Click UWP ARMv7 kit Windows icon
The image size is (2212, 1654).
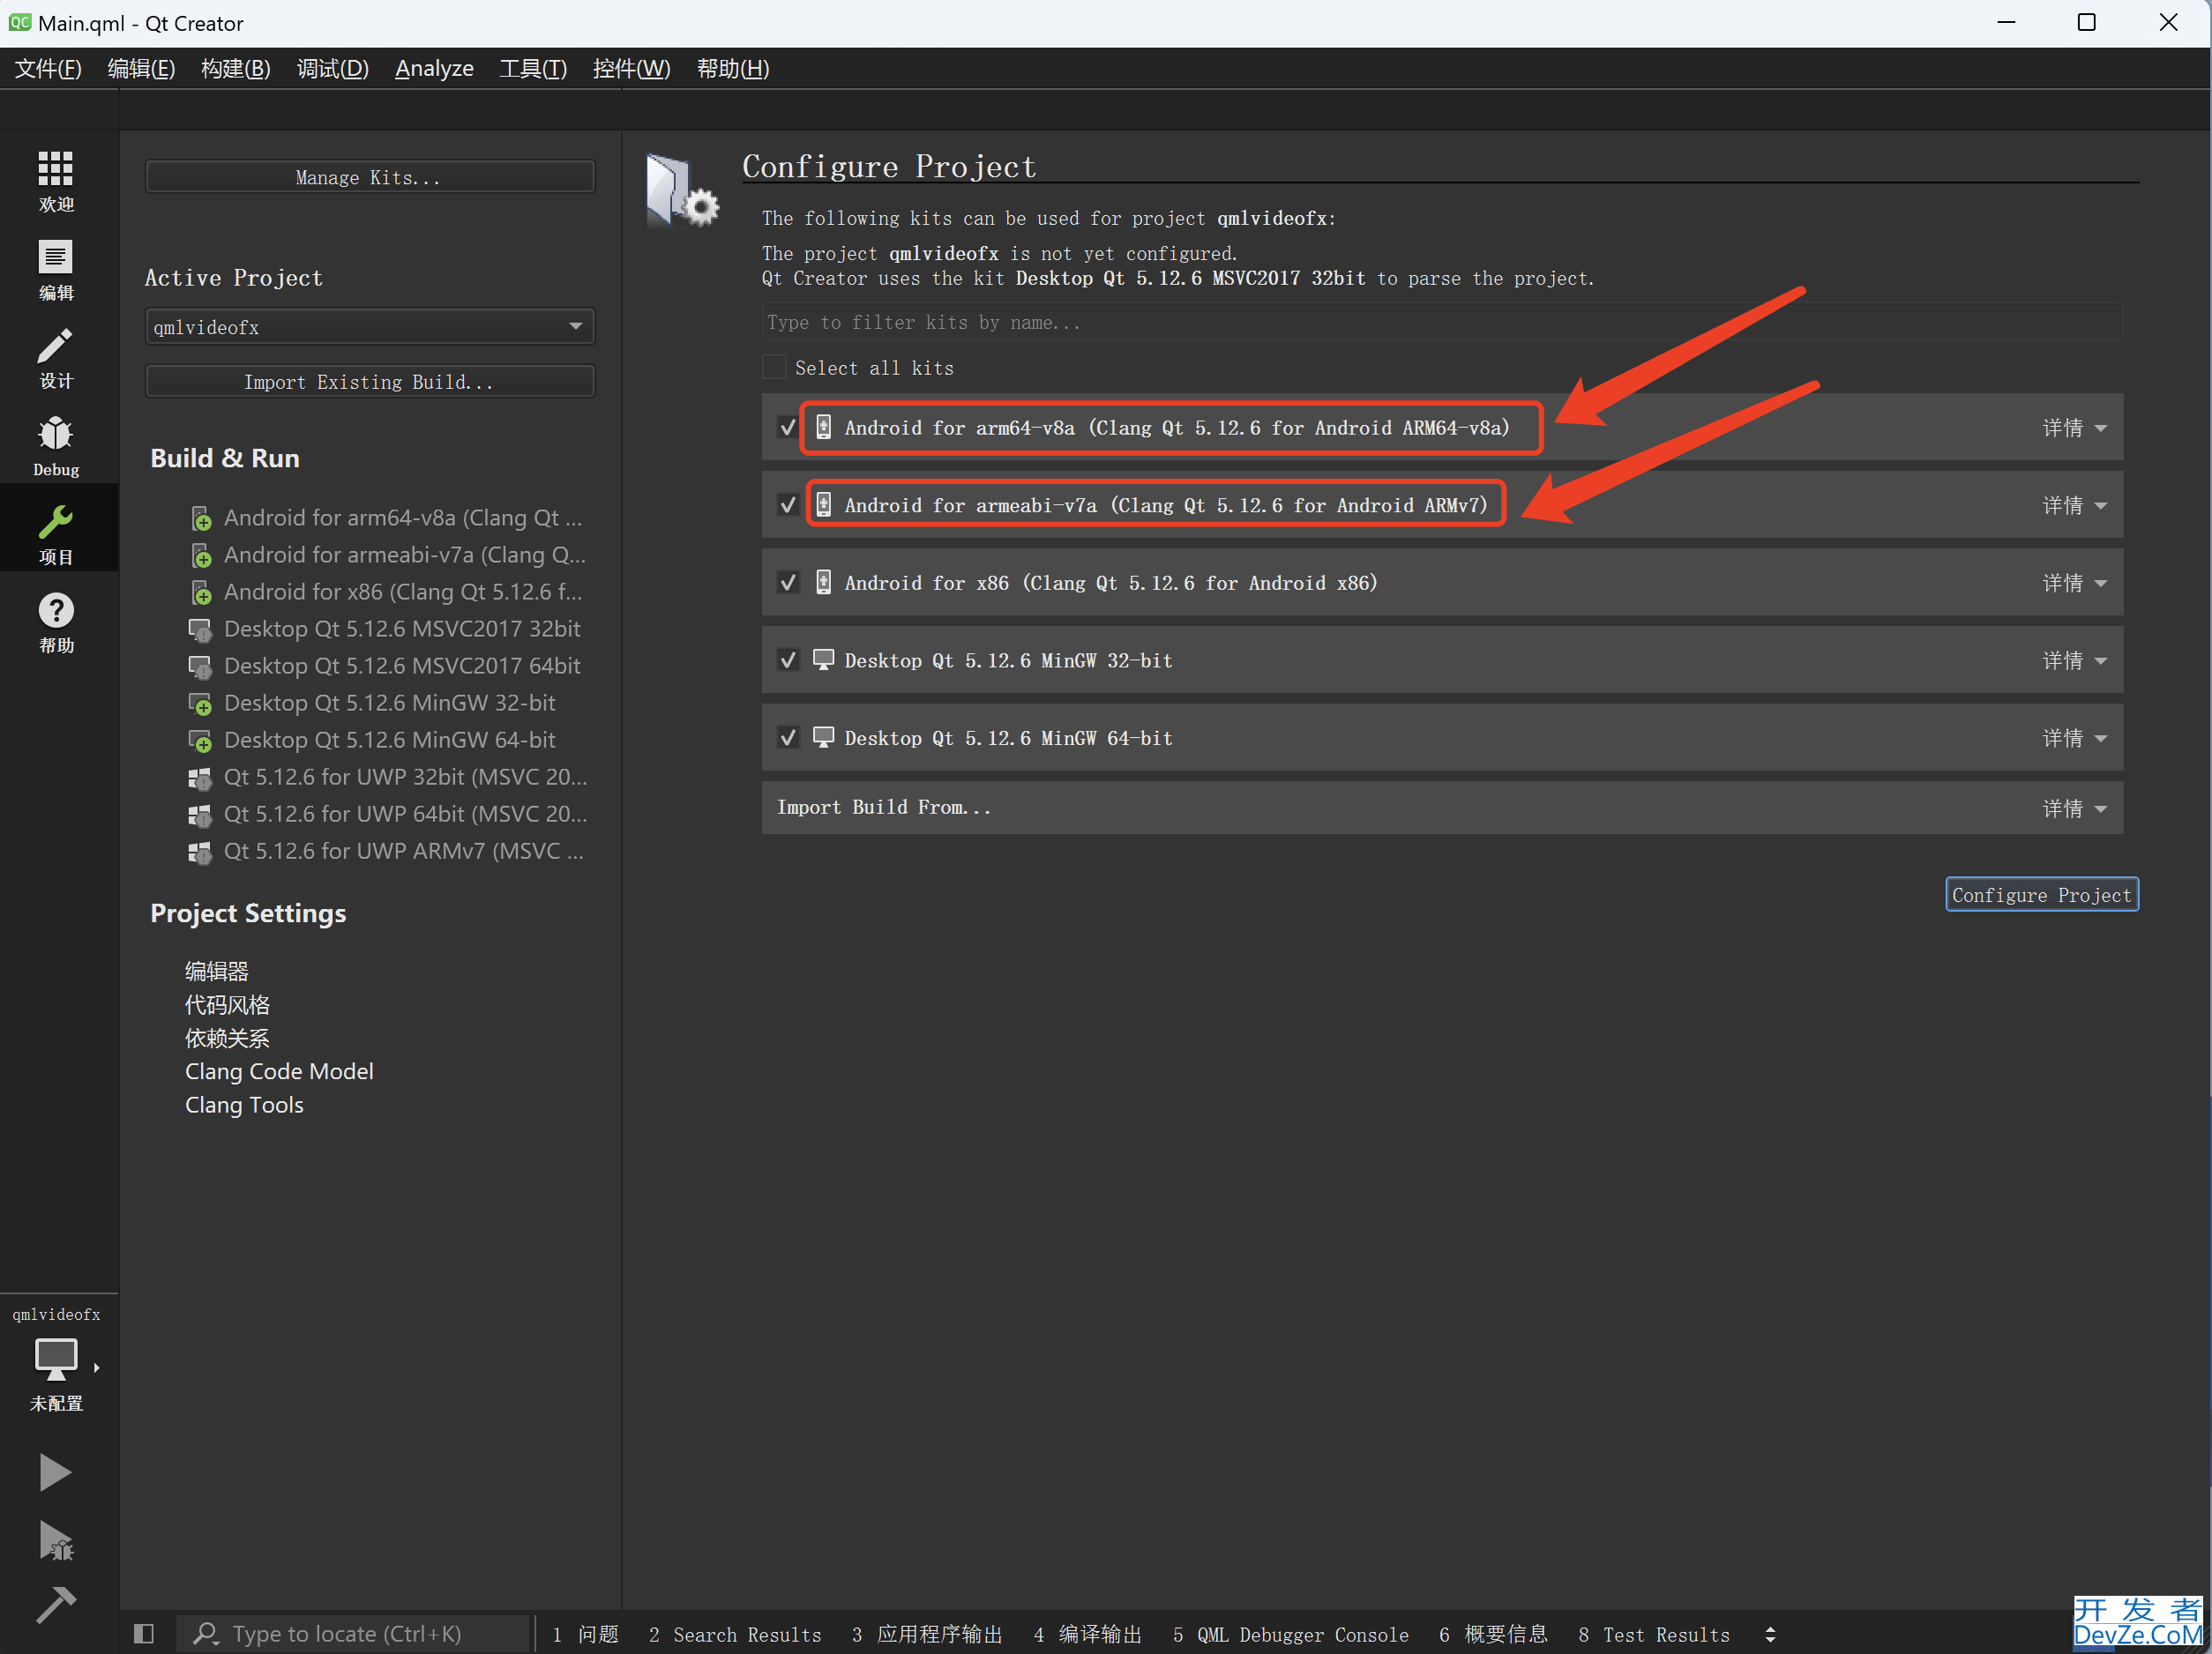[x=200, y=852]
